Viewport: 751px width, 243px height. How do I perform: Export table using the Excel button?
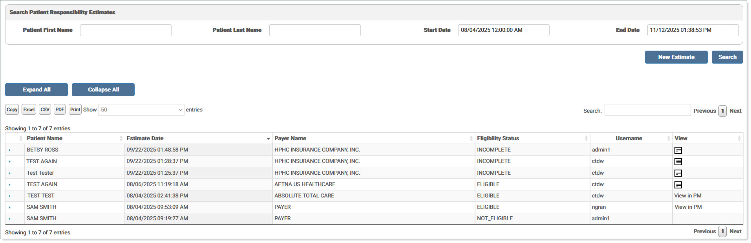tap(29, 110)
